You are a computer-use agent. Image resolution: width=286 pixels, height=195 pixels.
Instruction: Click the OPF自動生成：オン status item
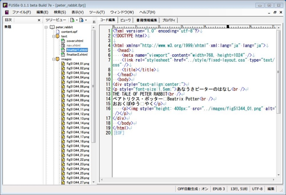193,189
